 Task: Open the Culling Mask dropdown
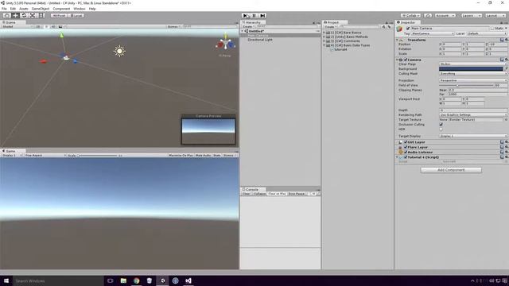pyautogui.click(x=473, y=74)
